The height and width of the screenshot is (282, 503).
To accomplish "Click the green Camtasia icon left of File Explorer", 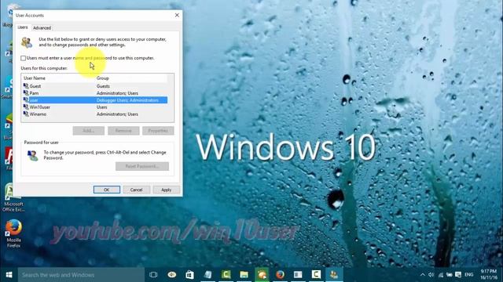I will 226,275.
